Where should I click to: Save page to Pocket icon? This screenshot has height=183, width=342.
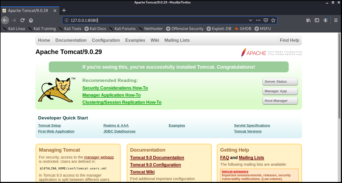[x=265, y=20]
